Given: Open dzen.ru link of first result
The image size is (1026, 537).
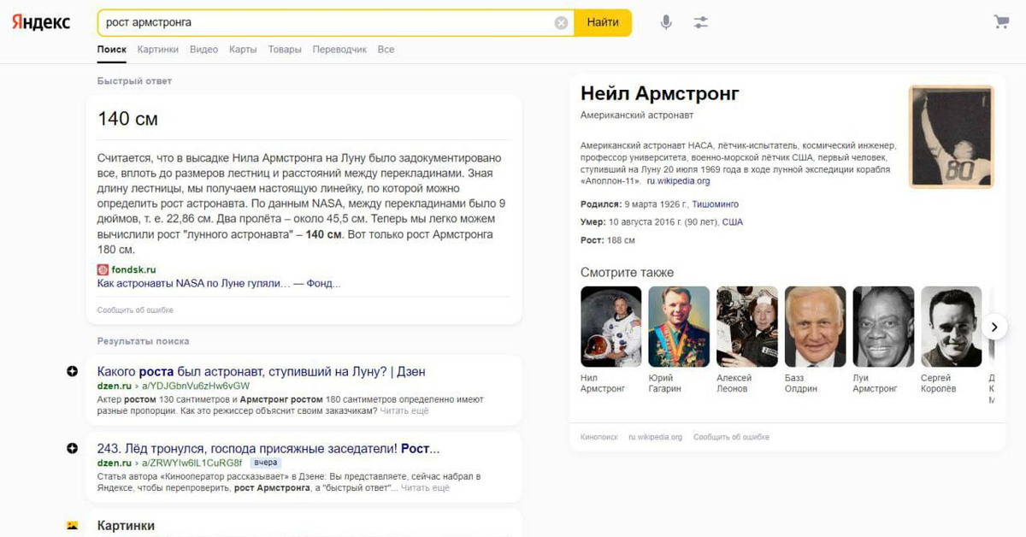Looking at the screenshot, I should point(114,386).
